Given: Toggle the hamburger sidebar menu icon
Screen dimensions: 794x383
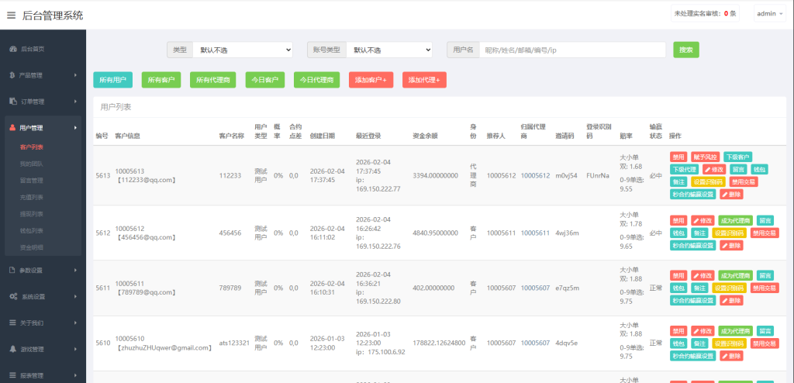Looking at the screenshot, I should click(x=11, y=15).
